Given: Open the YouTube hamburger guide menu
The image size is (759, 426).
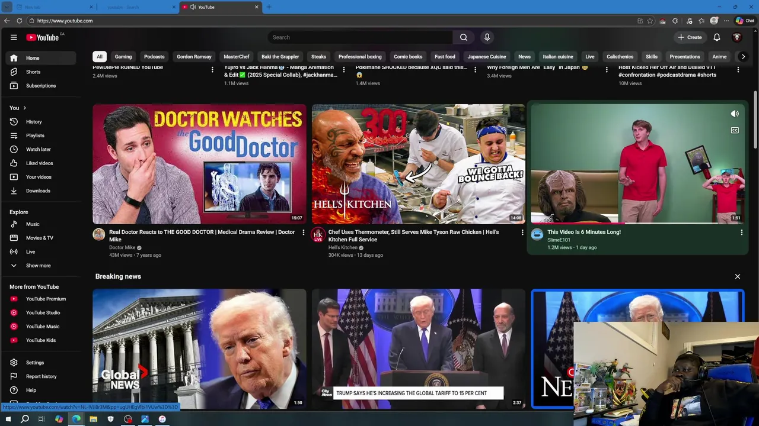Looking at the screenshot, I should [14, 37].
